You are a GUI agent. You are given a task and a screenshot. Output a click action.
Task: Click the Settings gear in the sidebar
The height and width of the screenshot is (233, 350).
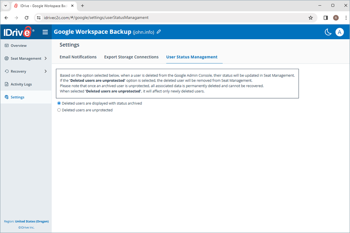point(6,97)
